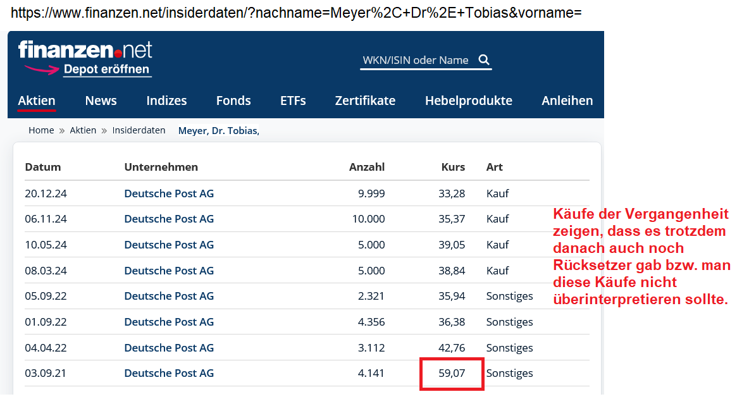
Task: Open the News menu
Action: [x=101, y=100]
